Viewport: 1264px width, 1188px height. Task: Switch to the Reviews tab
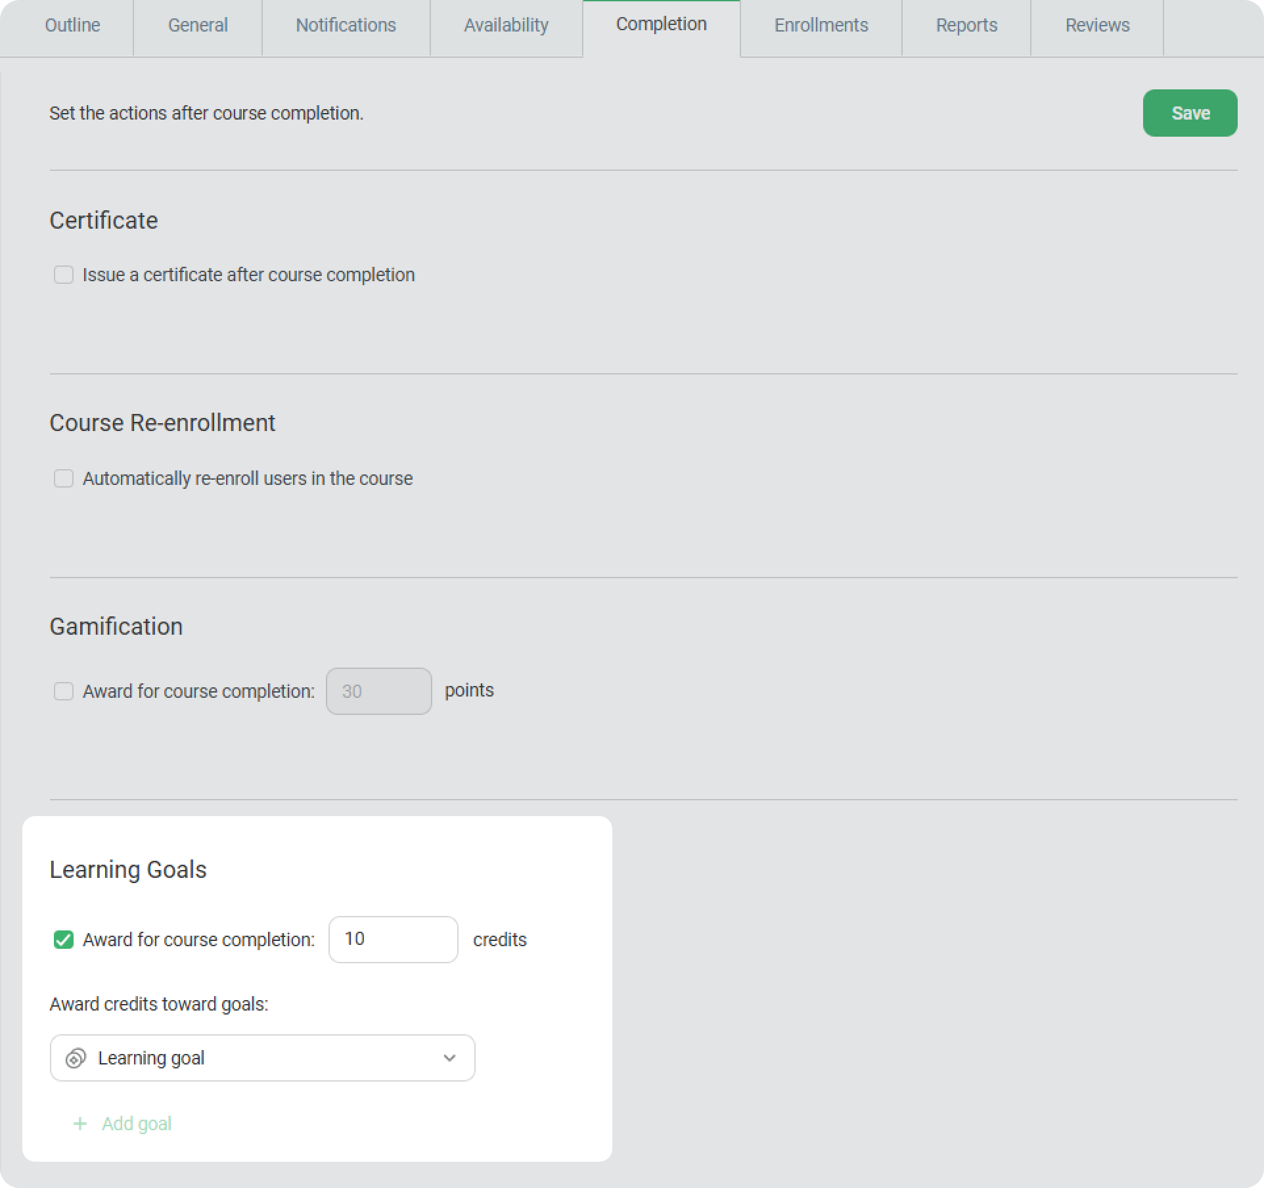click(1097, 26)
